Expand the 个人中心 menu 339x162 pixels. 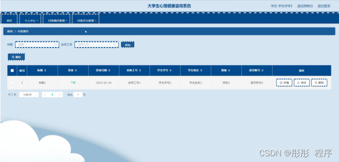(x=30, y=20)
